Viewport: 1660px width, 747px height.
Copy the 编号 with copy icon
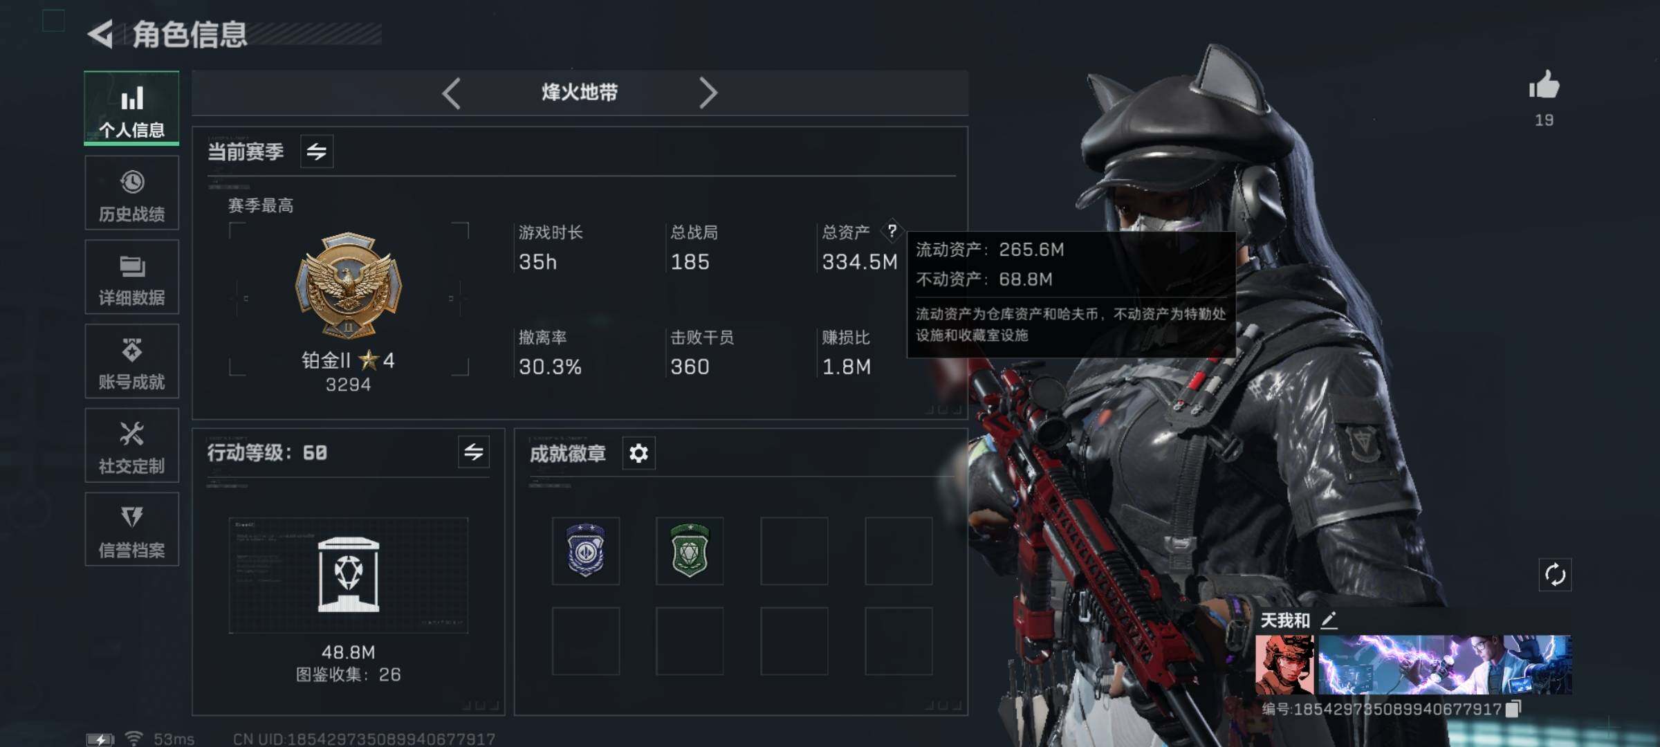click(1513, 708)
